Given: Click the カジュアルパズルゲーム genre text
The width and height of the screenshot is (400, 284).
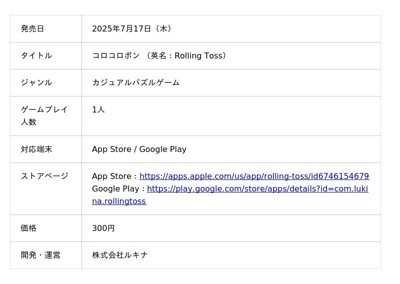Looking at the screenshot, I should pyautogui.click(x=136, y=83).
